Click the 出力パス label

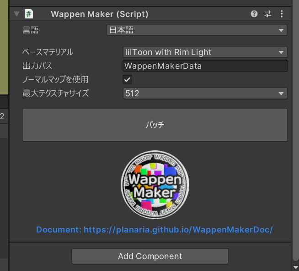pos(37,66)
